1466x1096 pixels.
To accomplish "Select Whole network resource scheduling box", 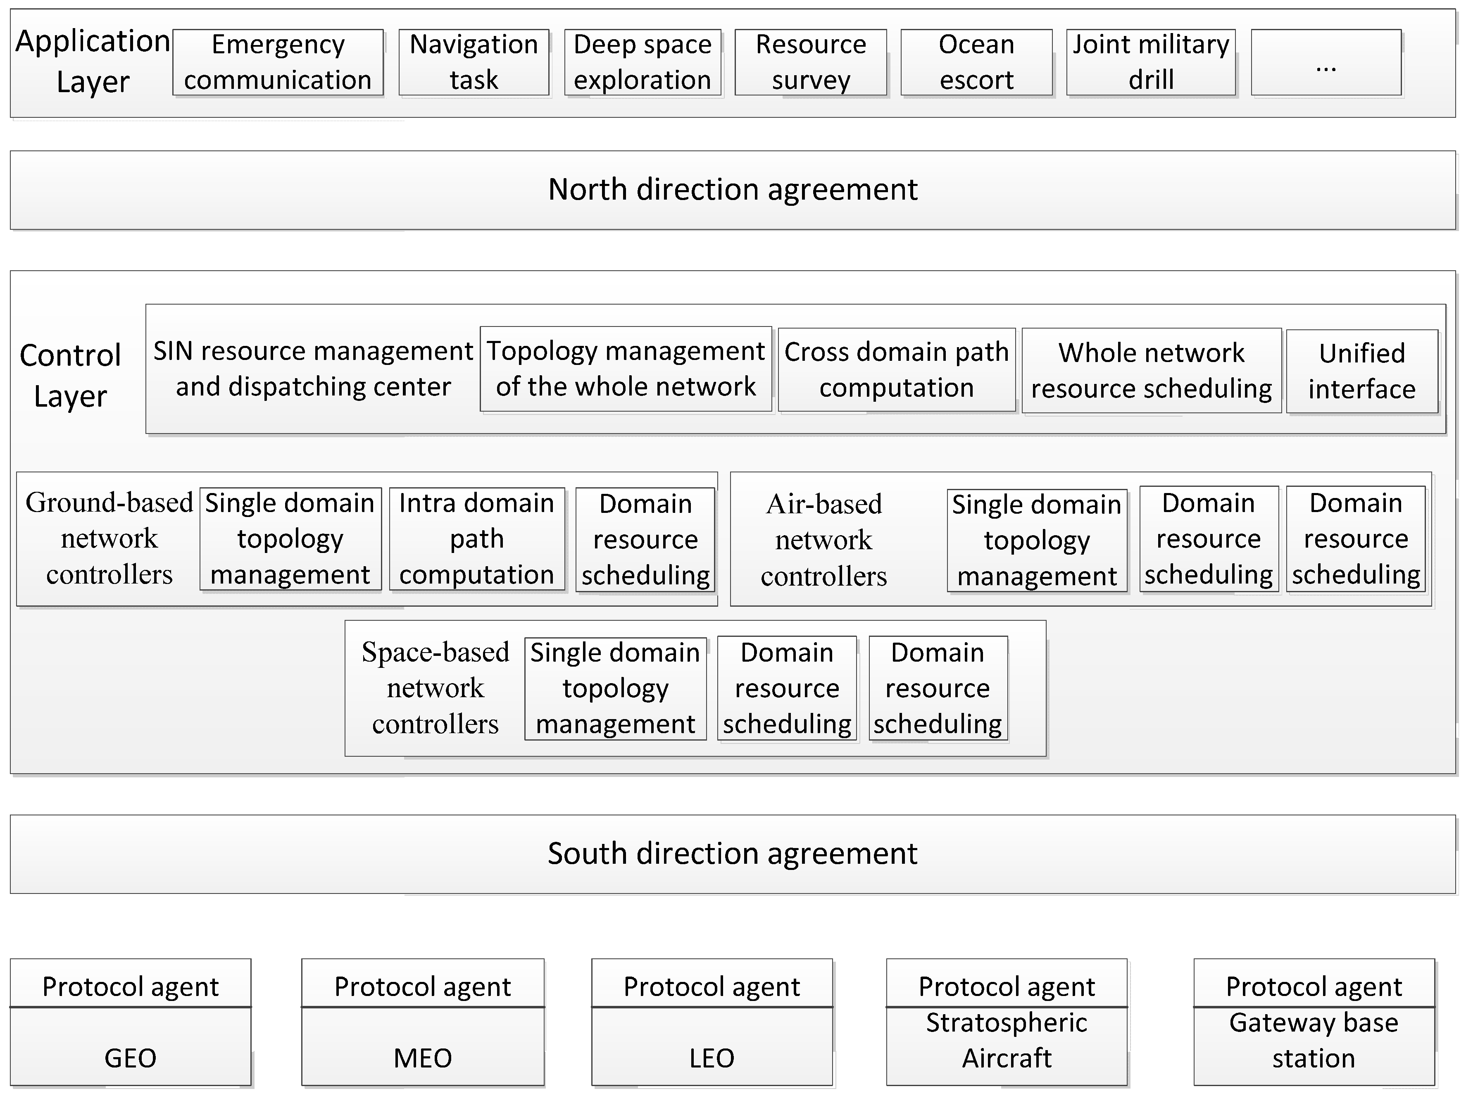I will [1151, 371].
